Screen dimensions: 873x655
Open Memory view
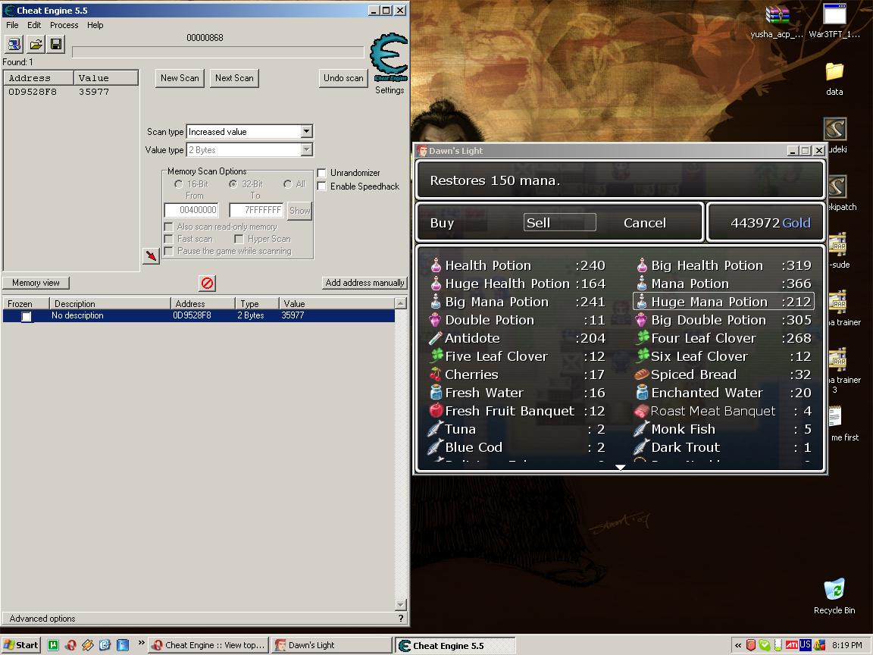pyautogui.click(x=36, y=283)
